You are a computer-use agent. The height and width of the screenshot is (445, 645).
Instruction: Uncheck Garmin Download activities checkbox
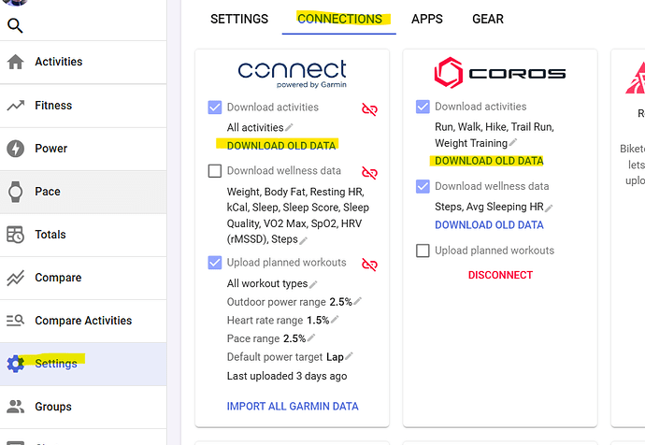click(215, 108)
